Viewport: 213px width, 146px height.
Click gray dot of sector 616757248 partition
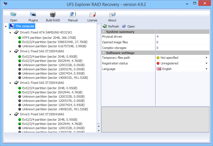click(x=20, y=46)
